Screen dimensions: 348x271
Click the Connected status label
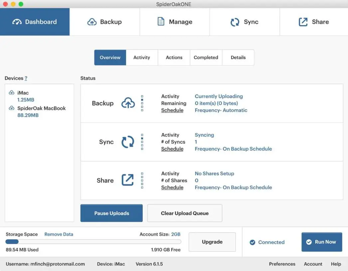271,242
